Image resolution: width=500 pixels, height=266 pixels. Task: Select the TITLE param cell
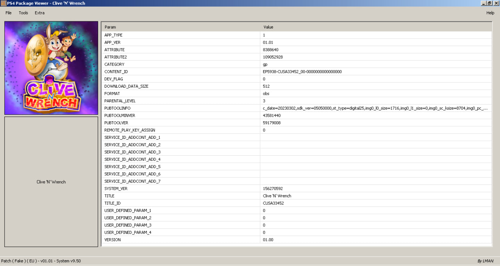pos(181,196)
